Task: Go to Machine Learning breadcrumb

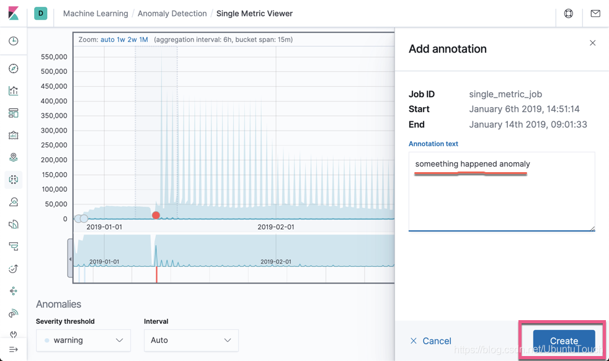Action: (96, 14)
